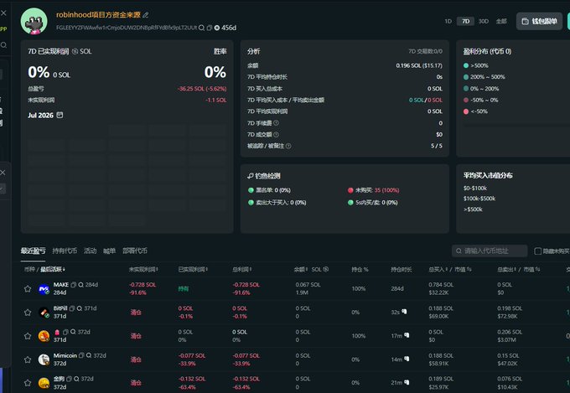The image size is (570, 393).
Task: Star the pink-icon token in the 371d row
Action: tap(28, 336)
